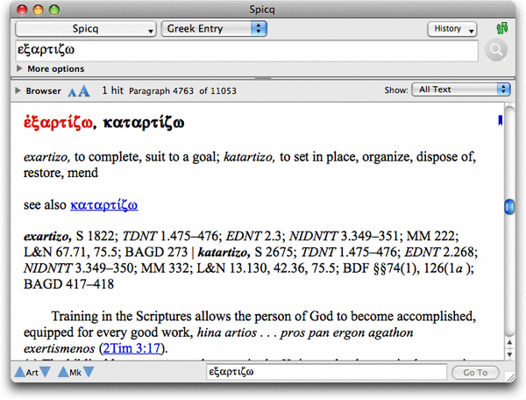Click the Go To text field
The width and height of the screenshot is (526, 400).
(x=326, y=372)
